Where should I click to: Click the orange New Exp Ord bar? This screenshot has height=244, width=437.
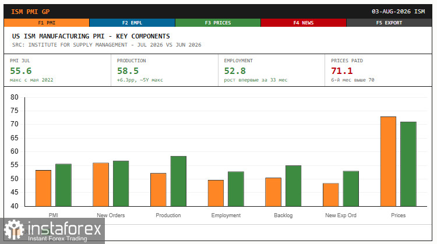(x=331, y=195)
